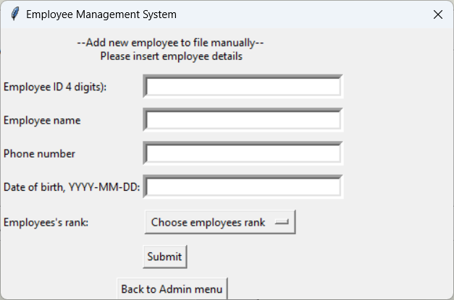This screenshot has width=454, height=300.
Task: Click the 'Date of birth, YYYY-MM-DD:' label
Action: pos(72,187)
